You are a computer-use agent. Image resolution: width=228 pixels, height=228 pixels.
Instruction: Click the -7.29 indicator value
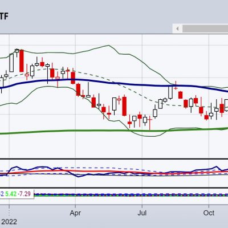[24, 194]
